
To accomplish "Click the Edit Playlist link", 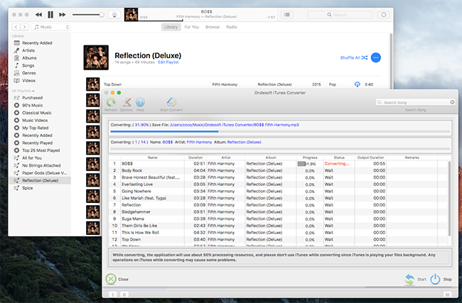I will click(168, 62).
